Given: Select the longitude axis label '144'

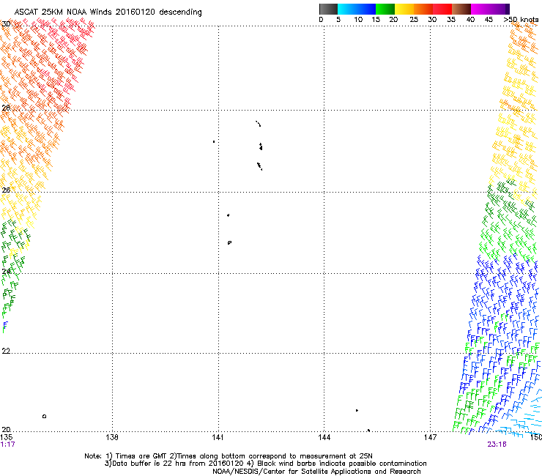Looking at the screenshot, I should tap(324, 437).
